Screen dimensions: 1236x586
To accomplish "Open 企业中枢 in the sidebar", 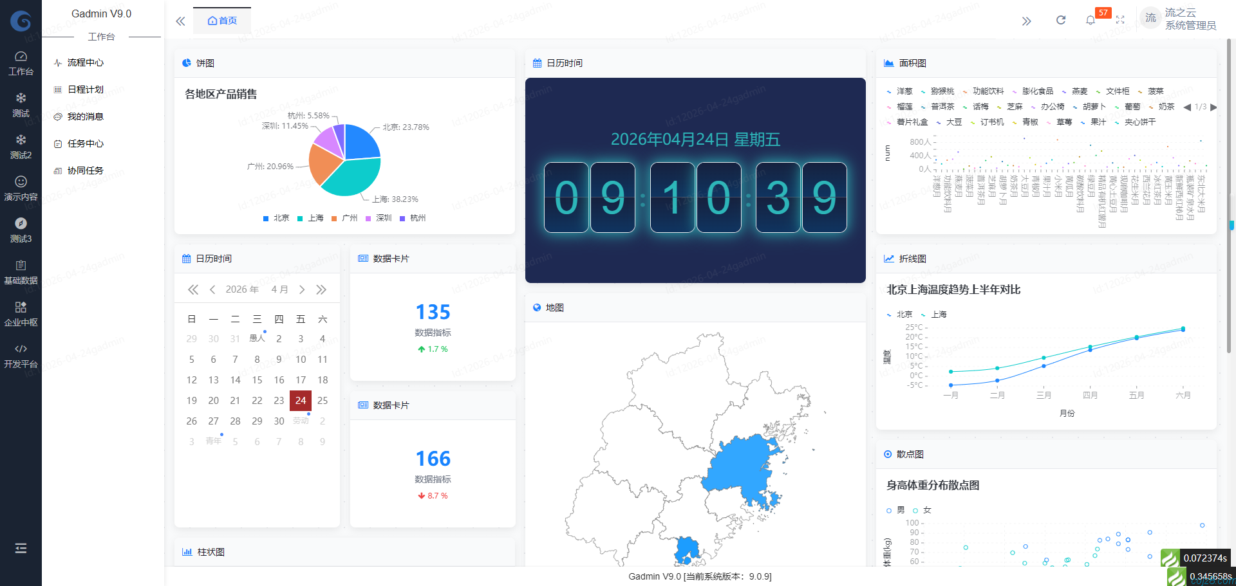I will click(21, 314).
